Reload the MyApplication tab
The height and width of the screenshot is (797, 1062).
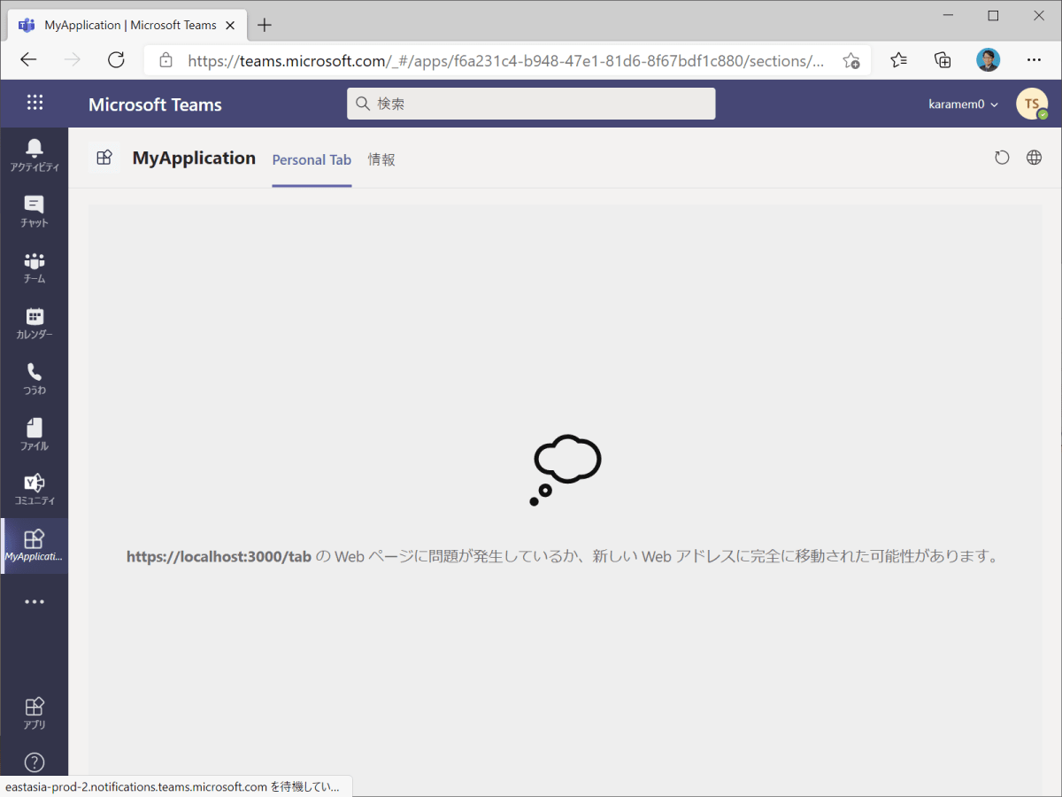[x=1002, y=158]
